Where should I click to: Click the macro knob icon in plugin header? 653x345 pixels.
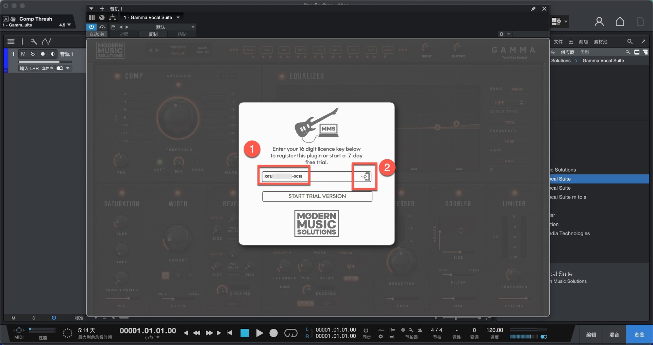pos(102,17)
